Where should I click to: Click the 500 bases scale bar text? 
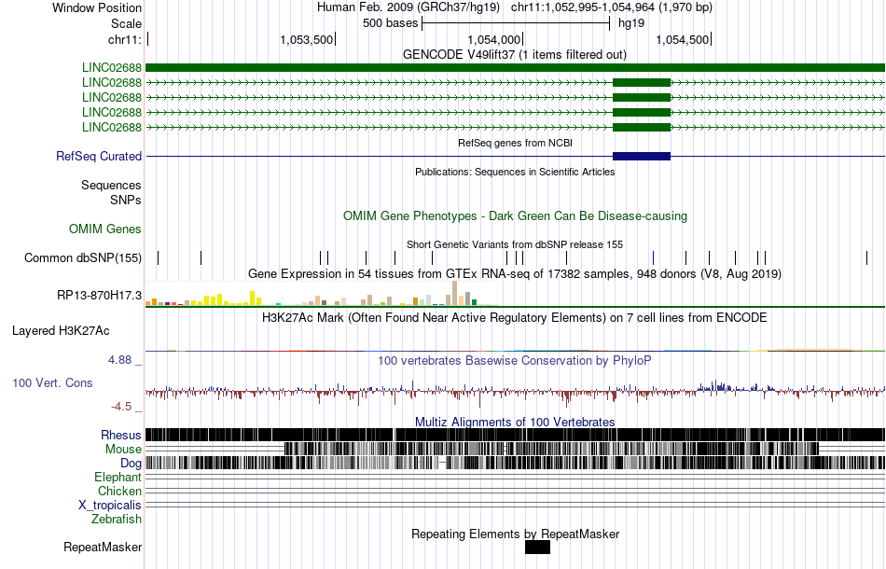point(390,23)
